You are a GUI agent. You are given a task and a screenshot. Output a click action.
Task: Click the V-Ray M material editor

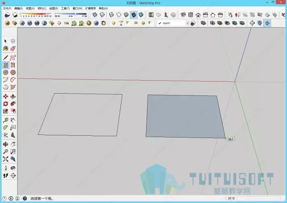7,23
